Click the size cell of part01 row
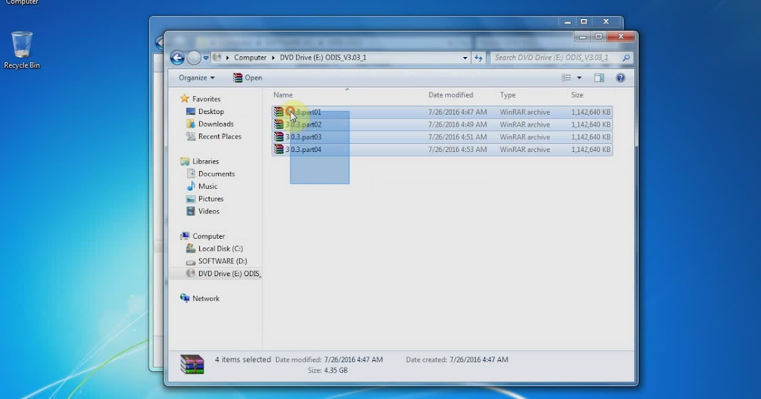 click(x=591, y=112)
